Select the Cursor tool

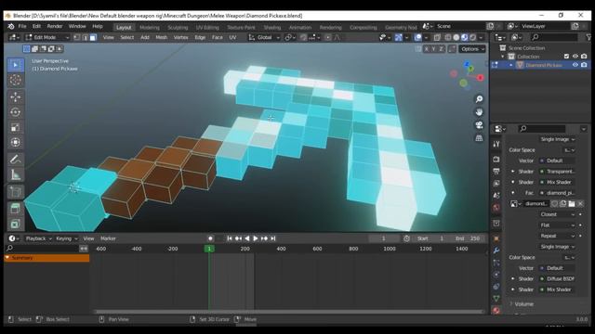click(x=16, y=81)
